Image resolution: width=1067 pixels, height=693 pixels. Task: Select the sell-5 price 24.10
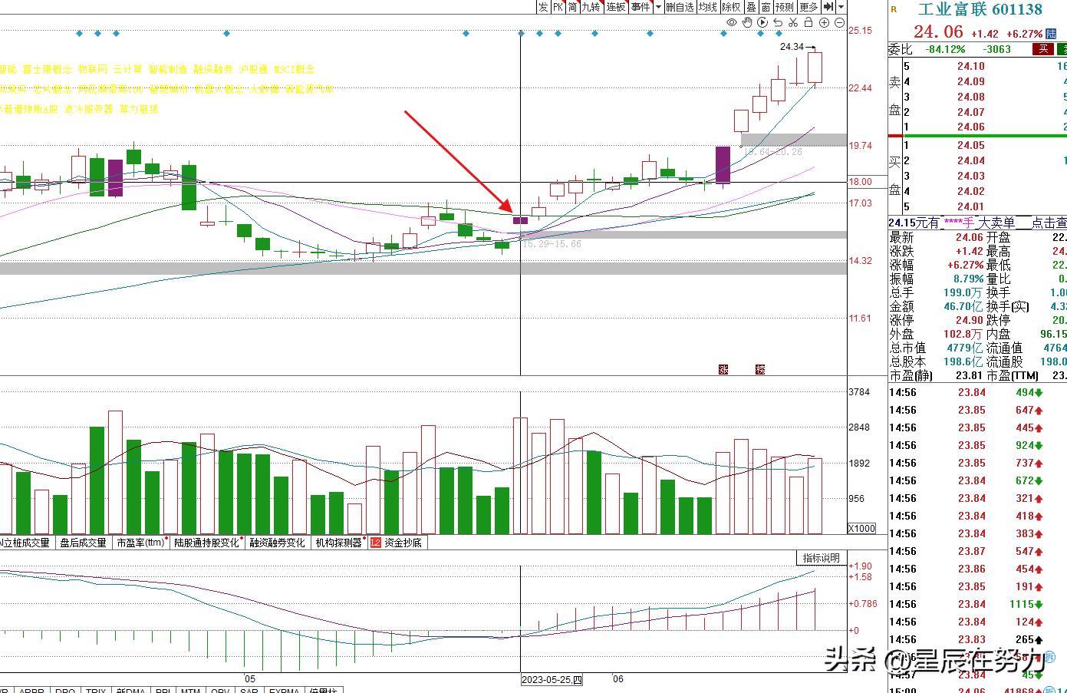[x=970, y=66]
